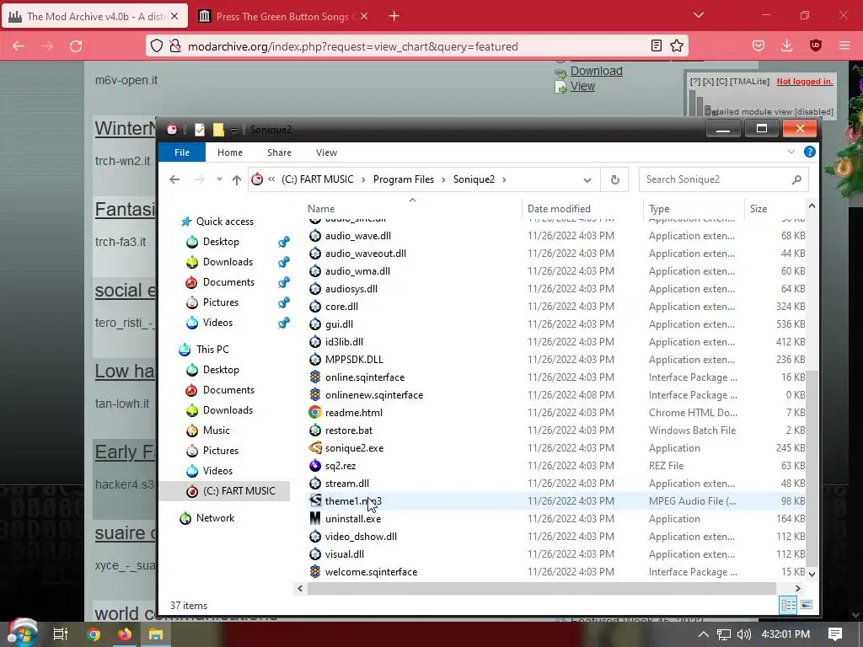Open a new Firefox tab
Image resolution: width=863 pixels, height=647 pixels.
[x=394, y=16]
